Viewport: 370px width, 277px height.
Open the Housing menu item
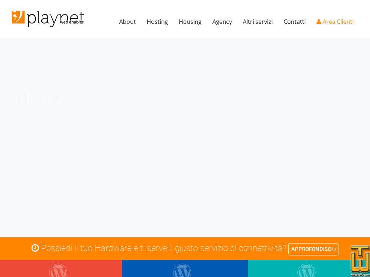pyautogui.click(x=190, y=22)
